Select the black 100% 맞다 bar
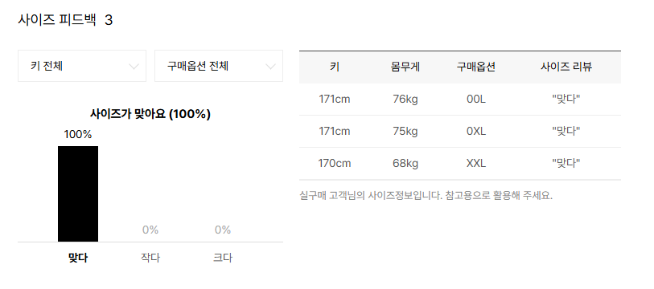 pyautogui.click(x=78, y=193)
